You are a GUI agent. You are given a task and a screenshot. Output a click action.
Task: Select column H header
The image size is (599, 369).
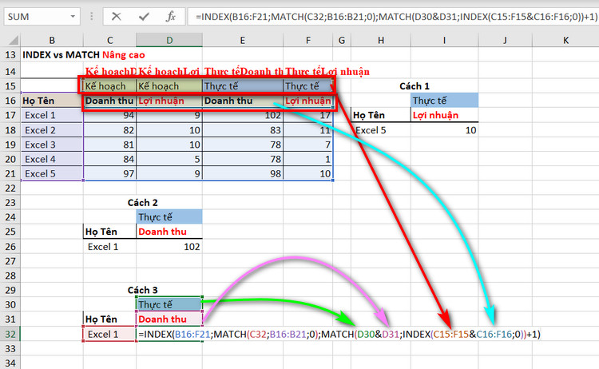[x=381, y=40]
